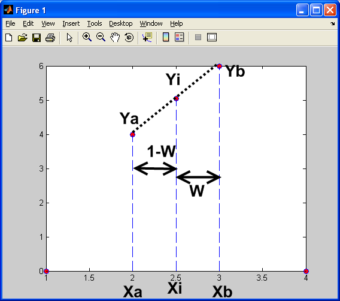The image size is (340, 301).
Task: Activate the Zoom Out tool
Action: coord(101,37)
